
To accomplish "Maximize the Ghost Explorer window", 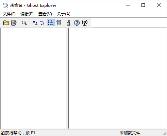I will coord(143,5).
